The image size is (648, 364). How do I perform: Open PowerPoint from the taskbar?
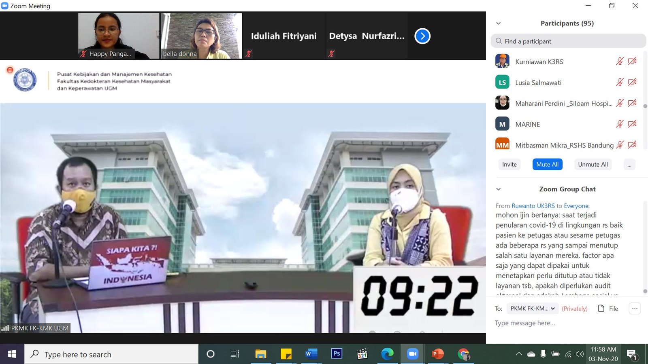[x=437, y=354]
